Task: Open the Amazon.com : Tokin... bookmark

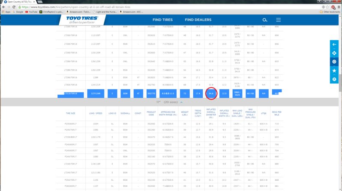Action: point(78,12)
